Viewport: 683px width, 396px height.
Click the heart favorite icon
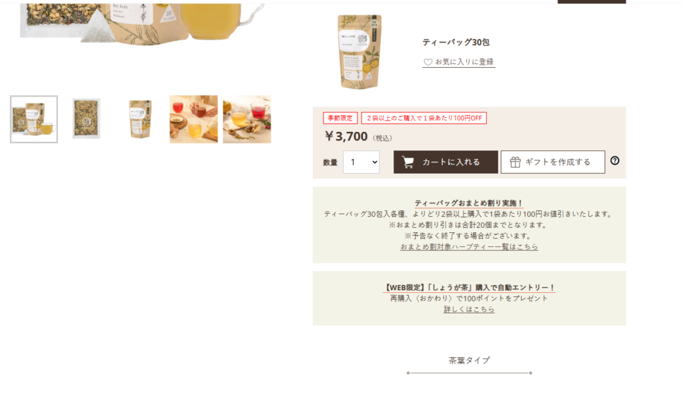428,62
